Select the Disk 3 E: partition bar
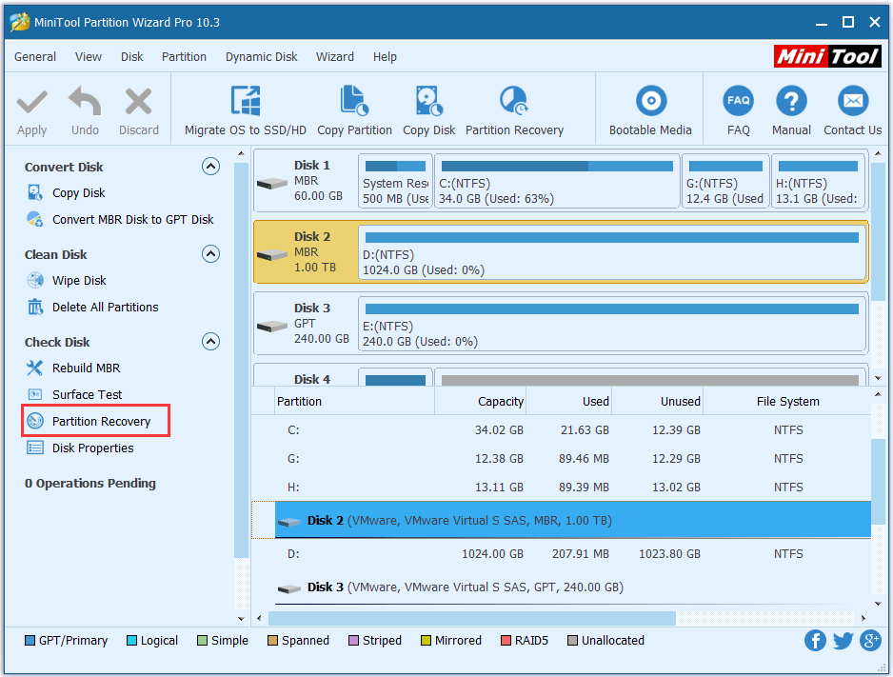 [612, 324]
